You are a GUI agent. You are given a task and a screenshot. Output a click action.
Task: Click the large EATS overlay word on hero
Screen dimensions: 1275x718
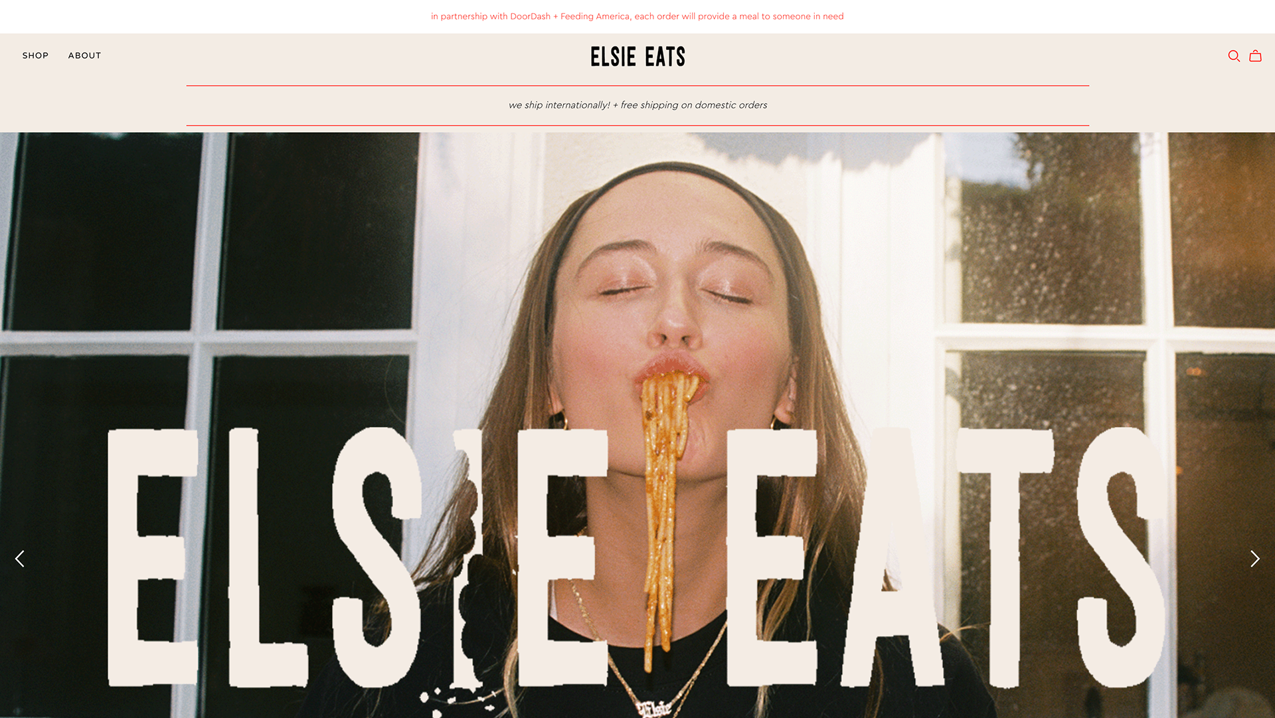coord(946,558)
